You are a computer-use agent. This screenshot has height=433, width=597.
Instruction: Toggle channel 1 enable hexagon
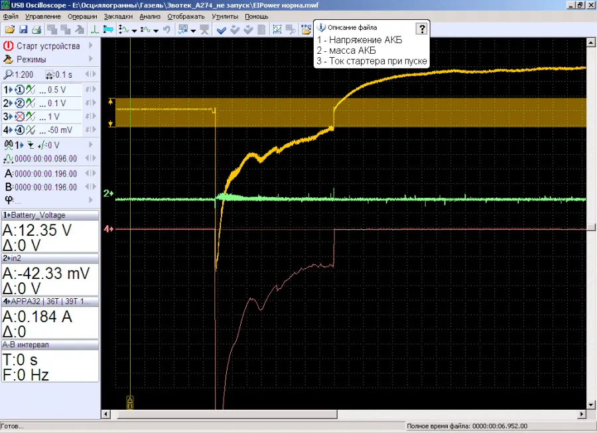pyautogui.click(x=19, y=90)
